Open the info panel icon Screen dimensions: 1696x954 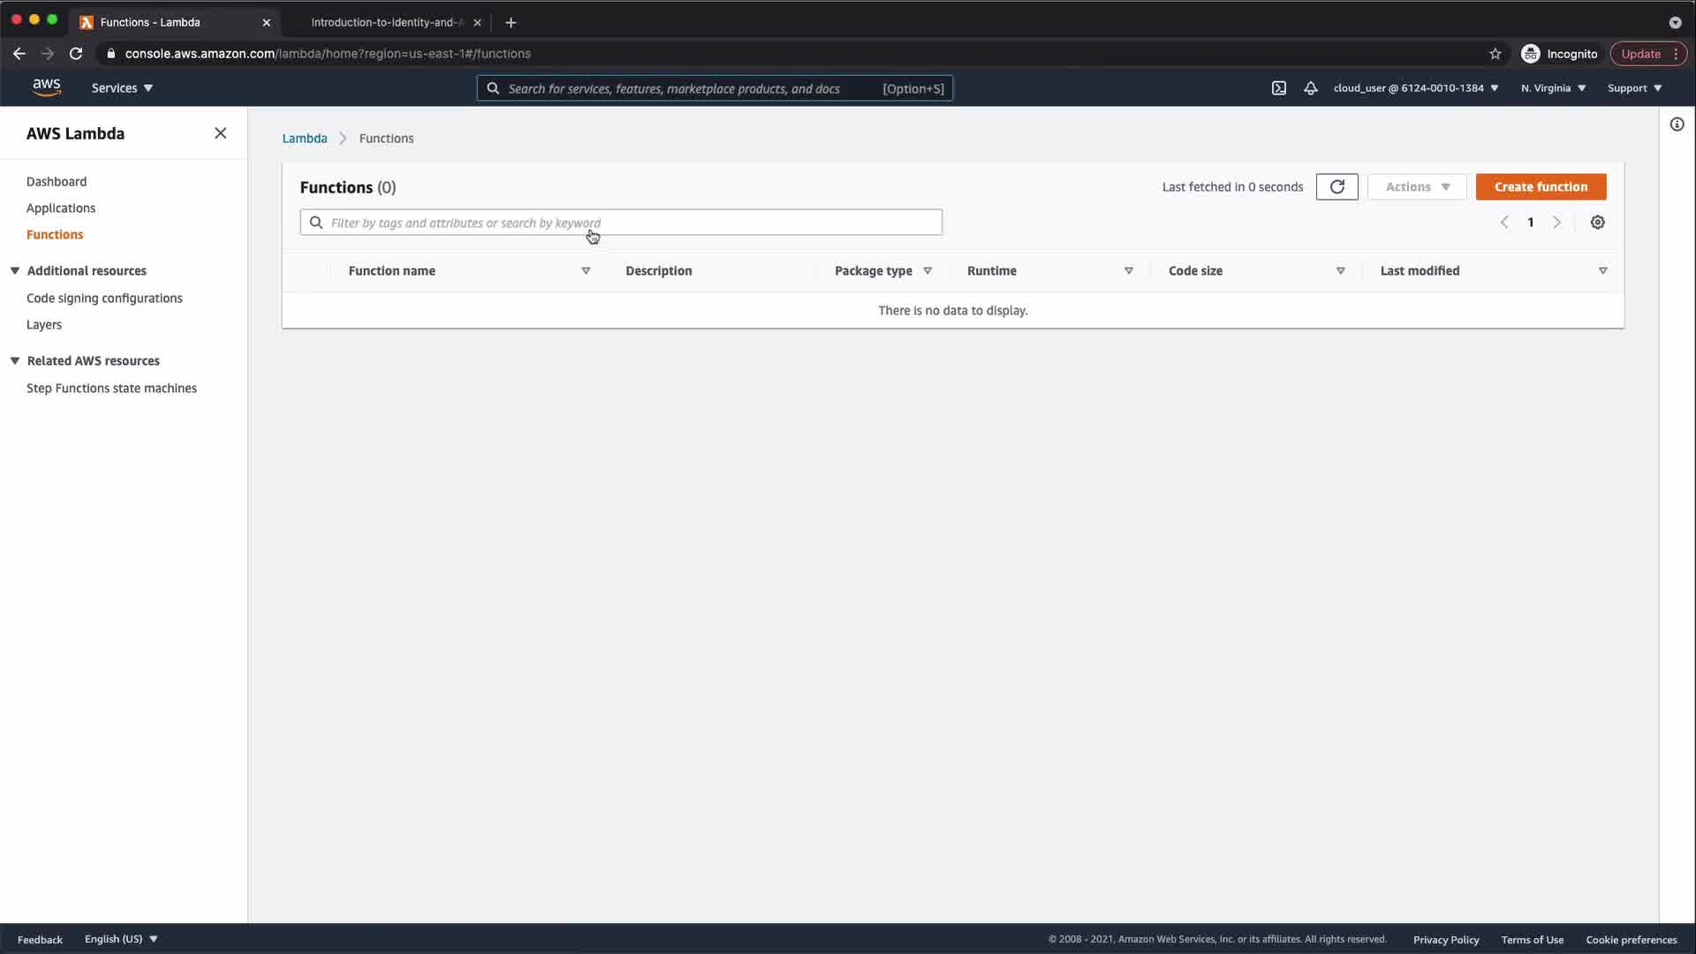(x=1677, y=125)
